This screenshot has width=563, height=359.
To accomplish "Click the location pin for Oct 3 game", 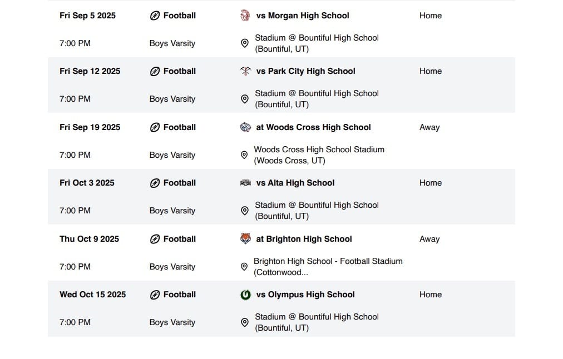I will pos(245,211).
